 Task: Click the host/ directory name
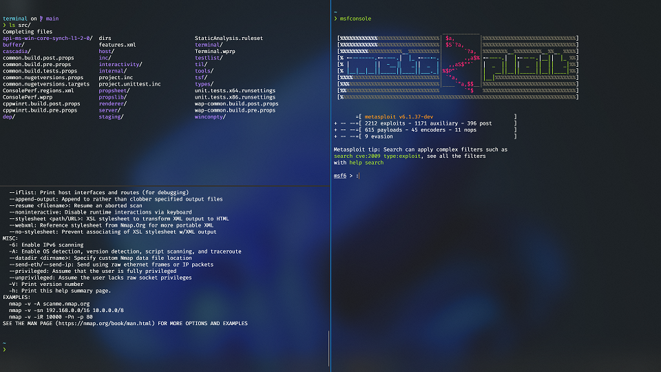click(107, 52)
